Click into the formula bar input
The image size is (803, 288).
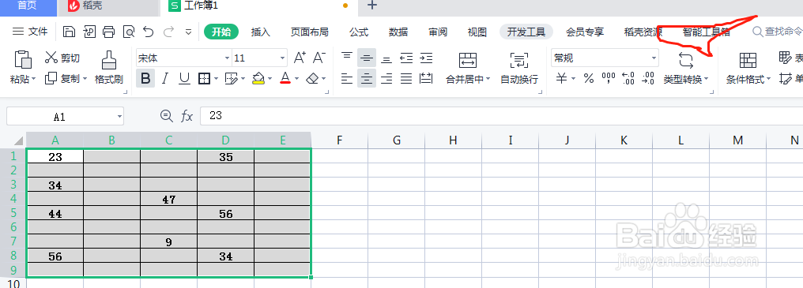[x=502, y=116]
